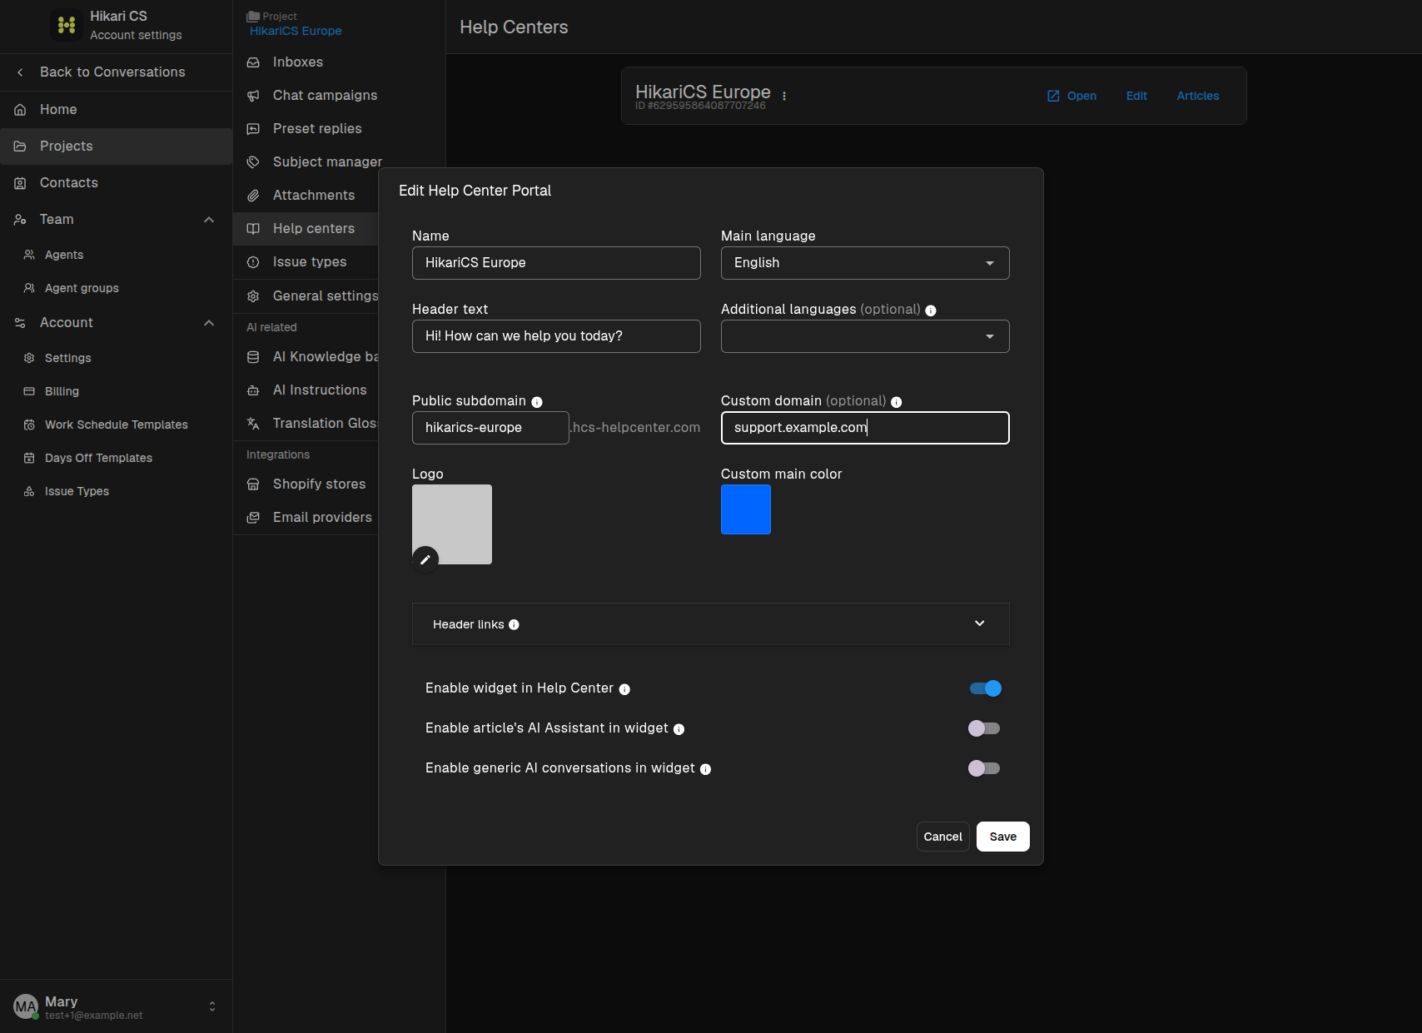Click the Preset replies icon
The height and width of the screenshot is (1033, 1422).
[253, 129]
